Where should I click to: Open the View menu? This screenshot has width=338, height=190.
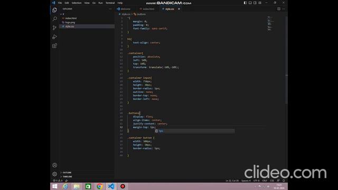(x=87, y=3)
